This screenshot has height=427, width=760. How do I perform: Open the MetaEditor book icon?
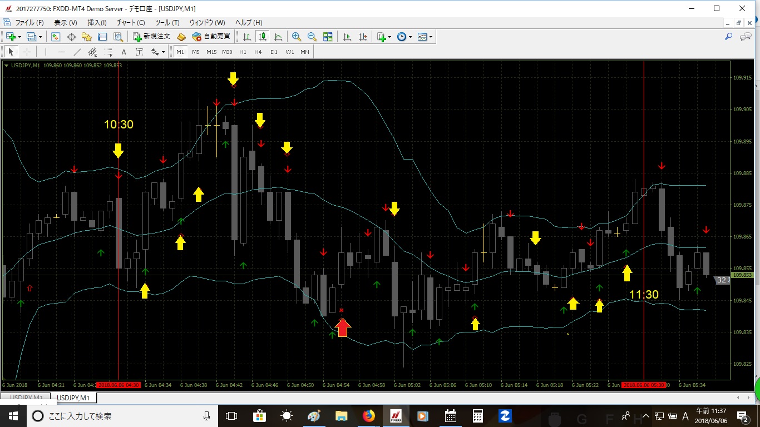[x=181, y=37]
